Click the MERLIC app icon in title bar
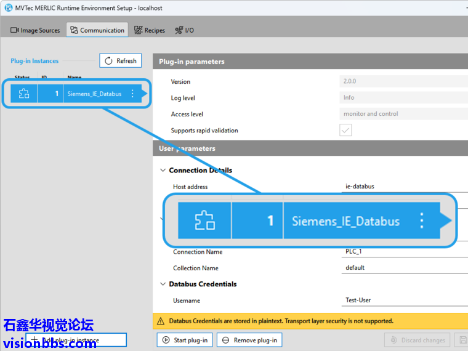The image size is (468, 351). pyautogui.click(x=8, y=8)
